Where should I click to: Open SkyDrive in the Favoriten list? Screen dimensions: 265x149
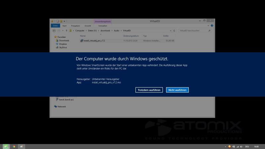click(63, 47)
